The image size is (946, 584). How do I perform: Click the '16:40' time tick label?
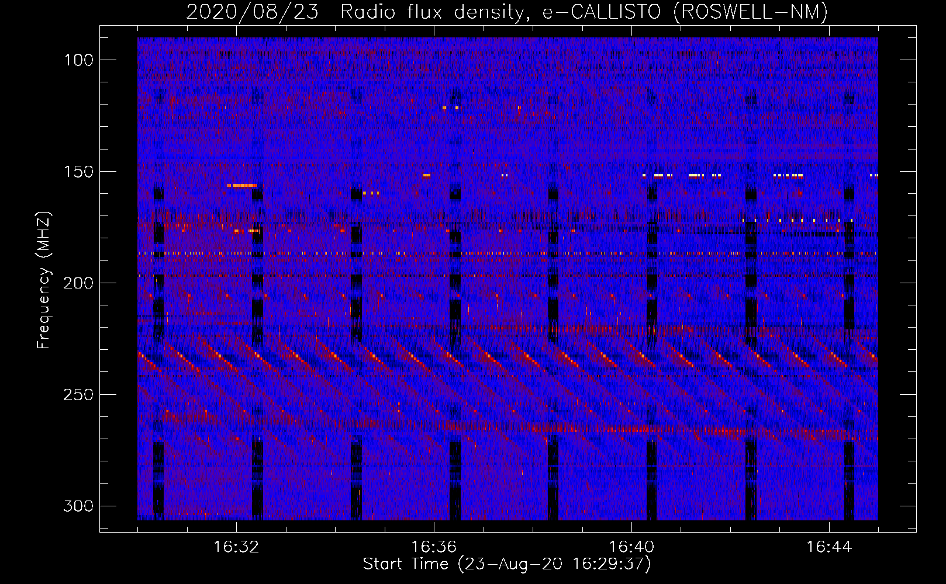(x=631, y=547)
